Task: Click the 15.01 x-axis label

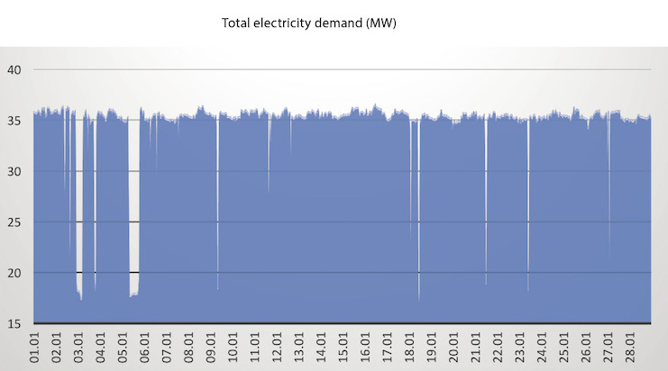Action: point(343,347)
